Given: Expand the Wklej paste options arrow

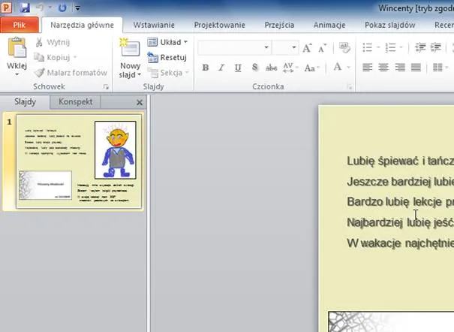Looking at the screenshot, I should [x=17, y=74].
